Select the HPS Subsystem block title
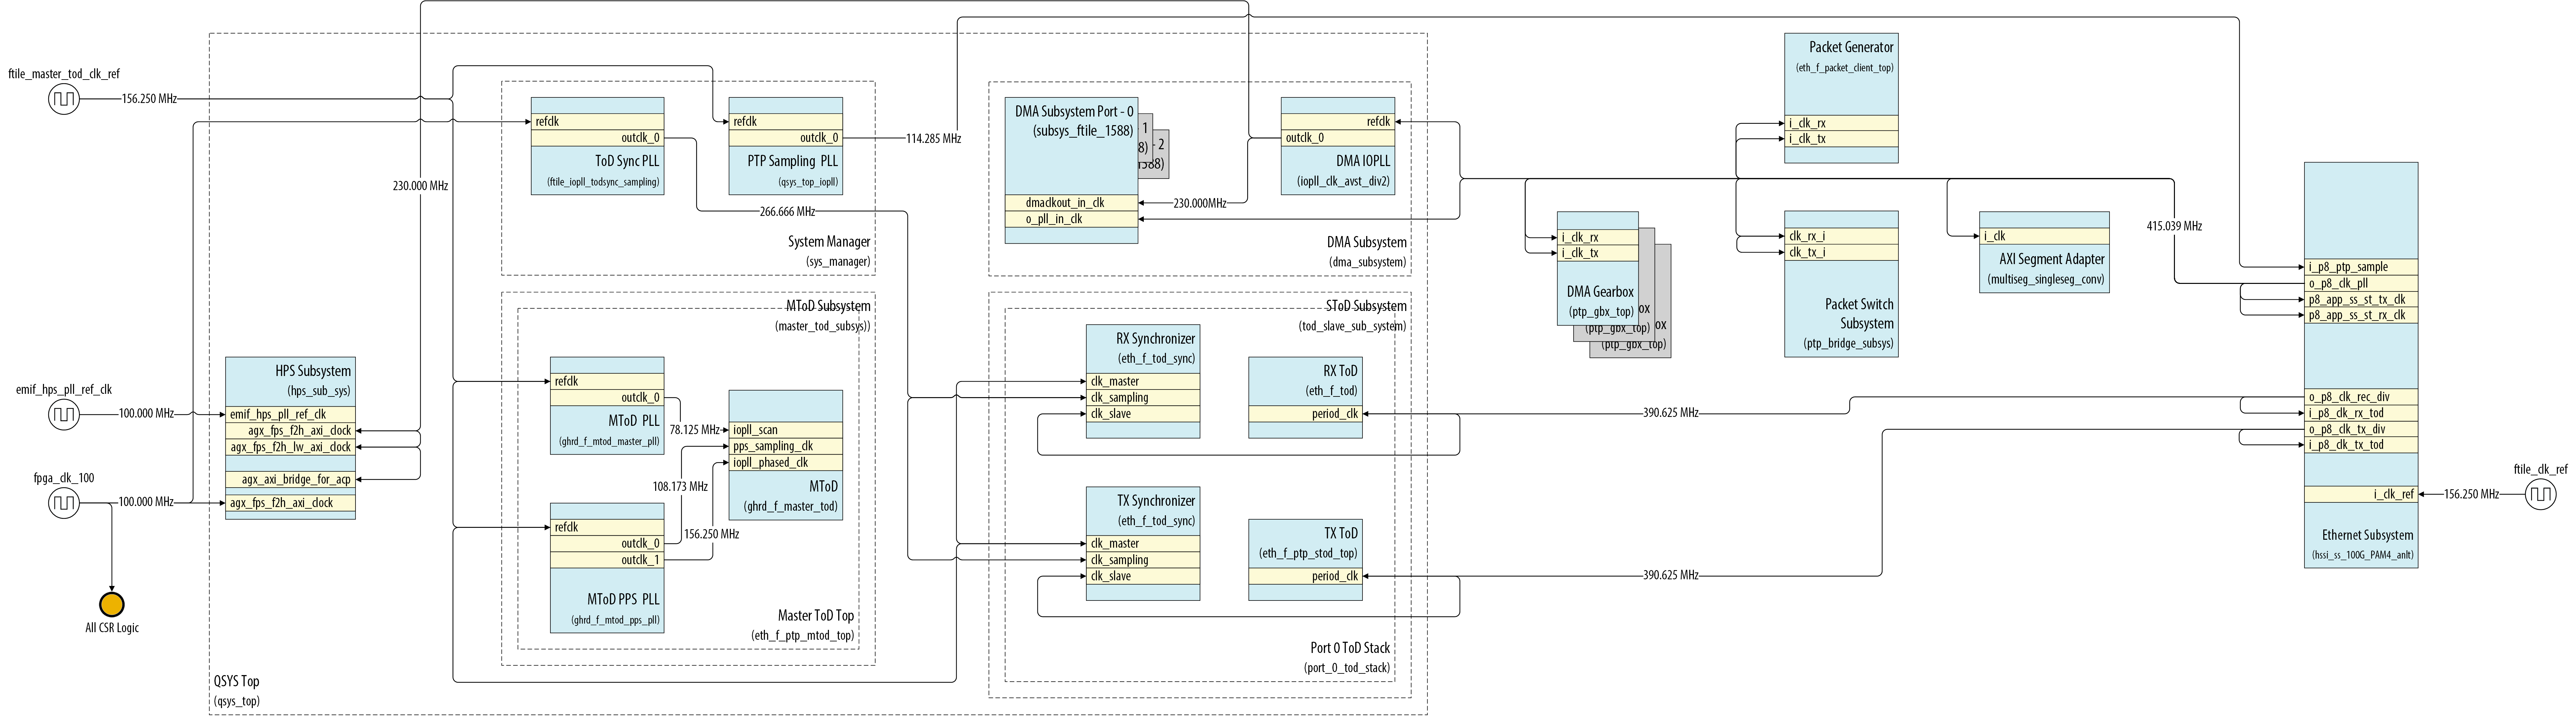 (x=313, y=370)
